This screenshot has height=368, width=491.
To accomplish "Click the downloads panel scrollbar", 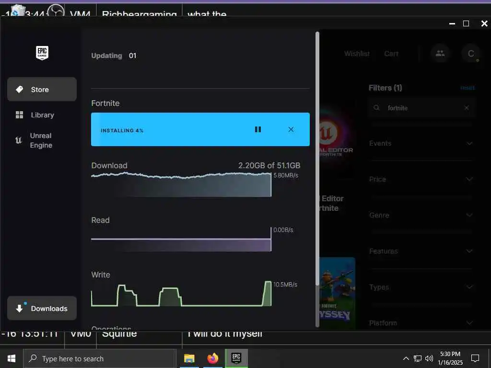I will 317,158.
